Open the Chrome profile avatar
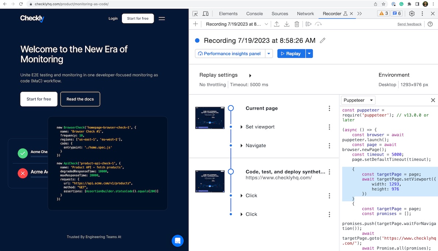The width and height of the screenshot is (438, 251). click(426, 4)
